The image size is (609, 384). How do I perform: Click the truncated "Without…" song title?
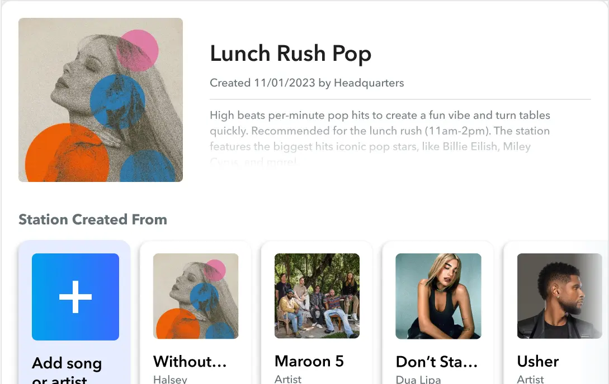pos(190,362)
